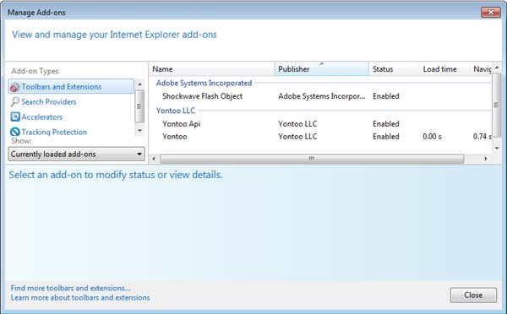Click add-on list vertical scroll up arrow

(x=497, y=68)
